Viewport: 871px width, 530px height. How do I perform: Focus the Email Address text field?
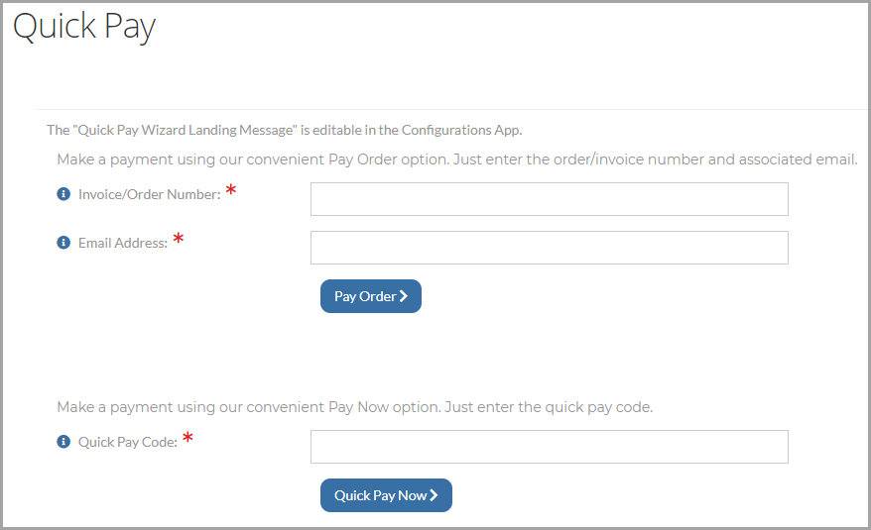pyautogui.click(x=549, y=248)
